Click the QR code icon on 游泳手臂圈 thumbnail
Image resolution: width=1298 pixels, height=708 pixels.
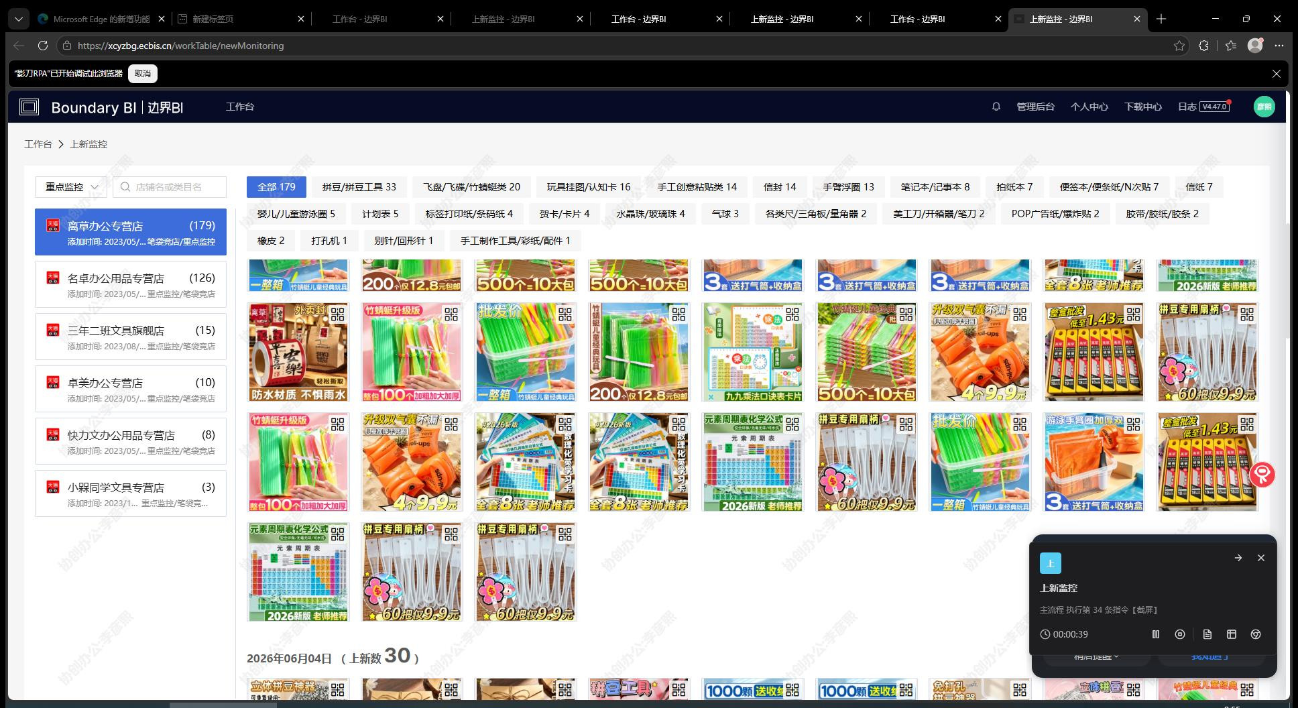(1134, 424)
